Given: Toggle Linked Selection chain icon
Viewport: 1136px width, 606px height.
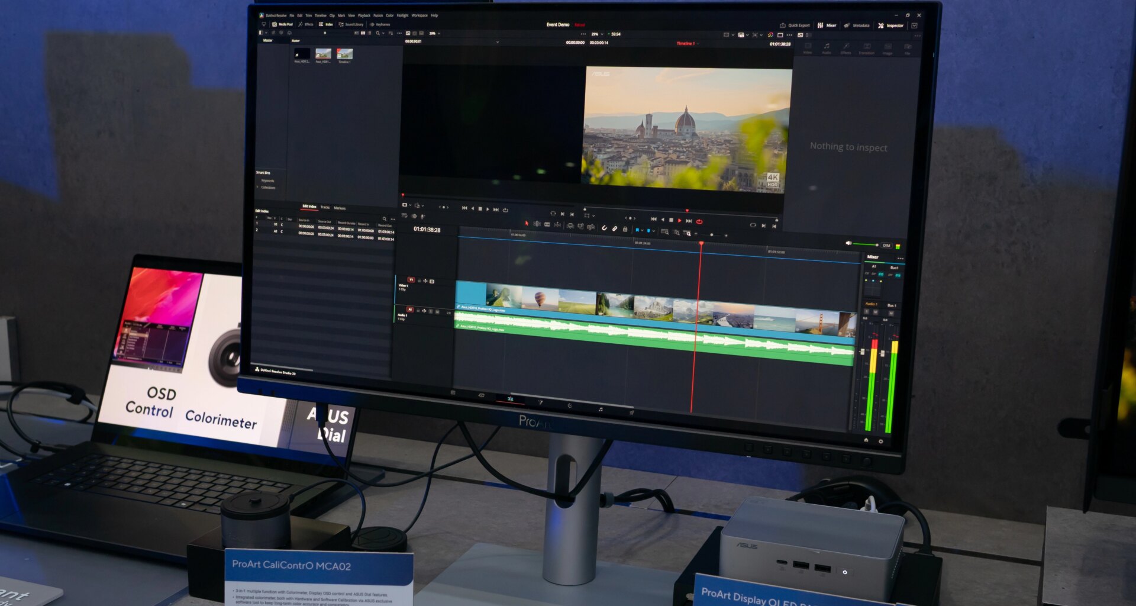Looking at the screenshot, I should (615, 228).
